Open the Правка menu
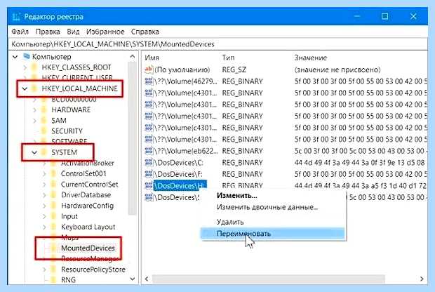The image size is (435, 292). click(48, 32)
